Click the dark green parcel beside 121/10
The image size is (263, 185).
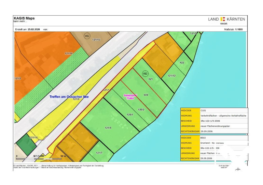(x=25, y=145)
